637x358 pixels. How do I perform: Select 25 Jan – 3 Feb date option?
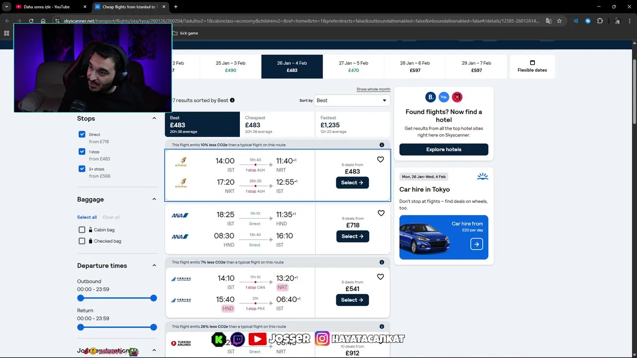pyautogui.click(x=230, y=67)
